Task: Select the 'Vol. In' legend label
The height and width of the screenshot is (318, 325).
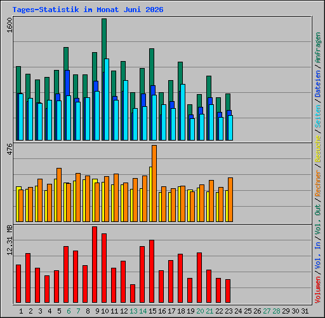Action: (318, 256)
